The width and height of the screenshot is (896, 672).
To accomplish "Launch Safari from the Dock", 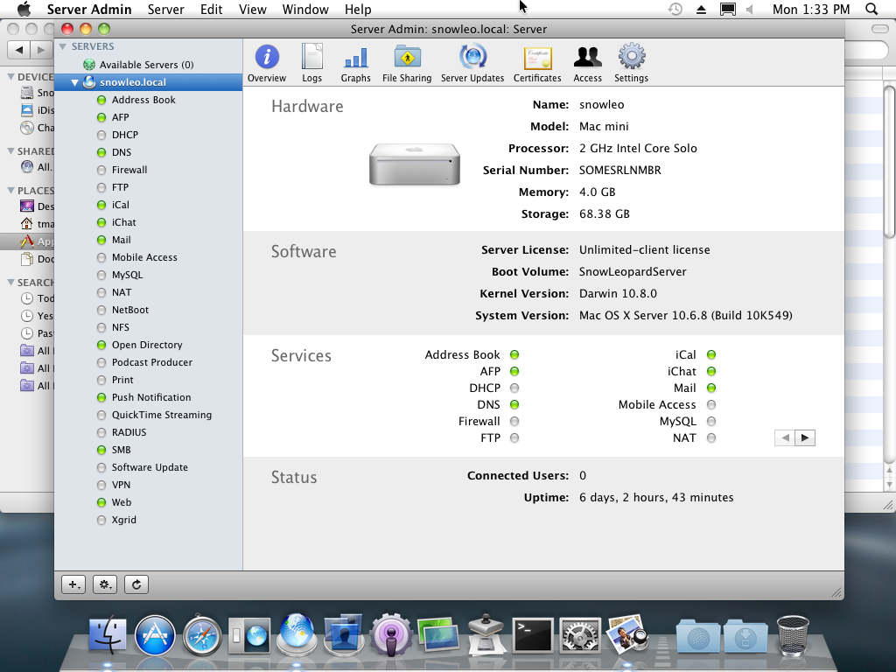I will click(x=202, y=635).
